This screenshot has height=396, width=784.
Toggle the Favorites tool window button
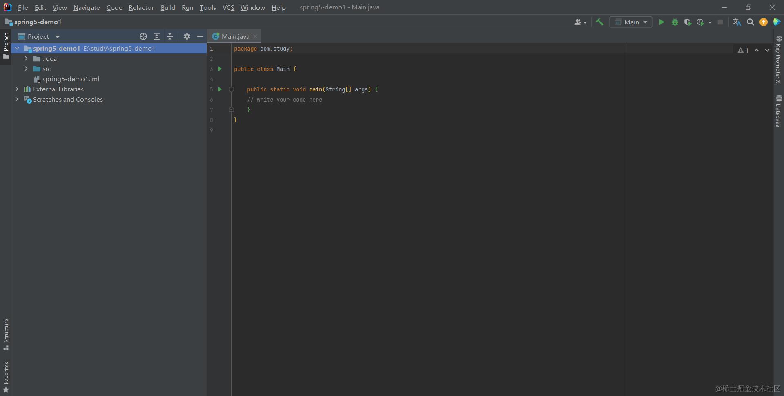(x=6, y=377)
